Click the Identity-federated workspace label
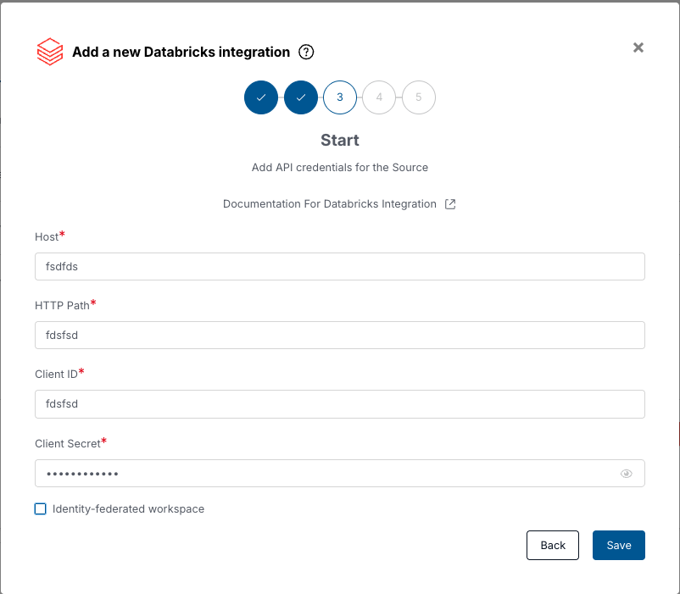The width and height of the screenshot is (680, 594). tap(128, 508)
